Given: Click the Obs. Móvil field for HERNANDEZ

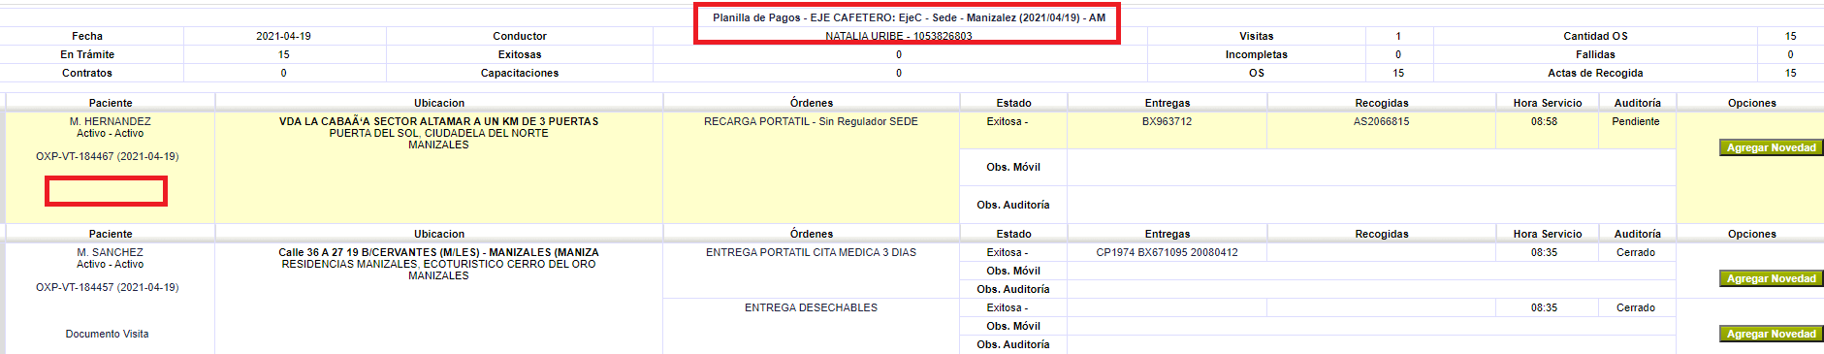Looking at the screenshot, I should [x=1371, y=167].
